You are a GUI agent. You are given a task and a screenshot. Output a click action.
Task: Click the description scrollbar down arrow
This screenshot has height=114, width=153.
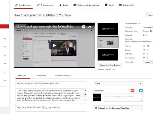[x=85, y=95]
